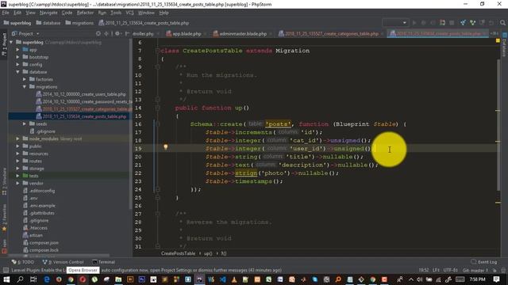Open the Refactor menu

click(85, 13)
